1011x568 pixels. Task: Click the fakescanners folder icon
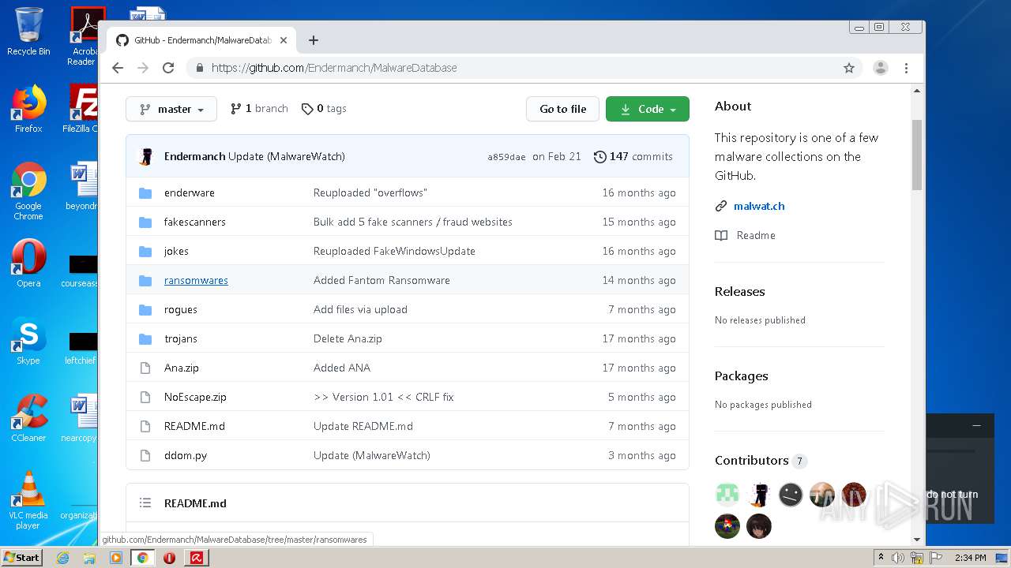click(x=145, y=222)
